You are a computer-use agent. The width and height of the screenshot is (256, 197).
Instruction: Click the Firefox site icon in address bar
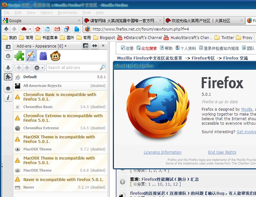coord(88,29)
